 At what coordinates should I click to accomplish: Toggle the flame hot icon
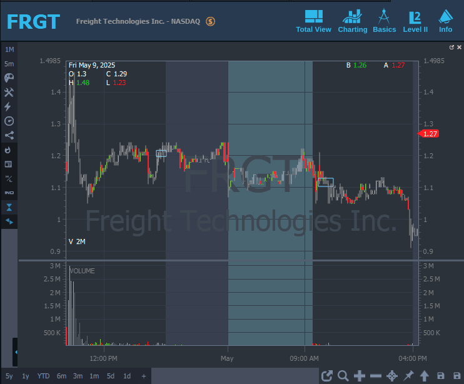click(x=8, y=150)
